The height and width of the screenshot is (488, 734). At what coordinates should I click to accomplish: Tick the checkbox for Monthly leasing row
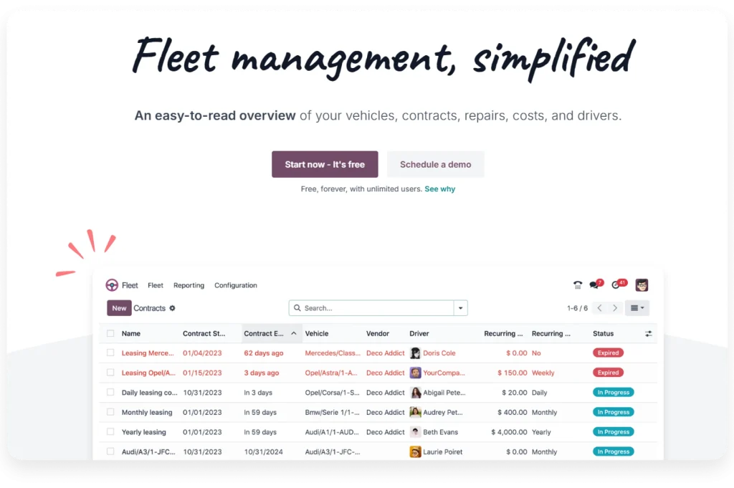(109, 412)
